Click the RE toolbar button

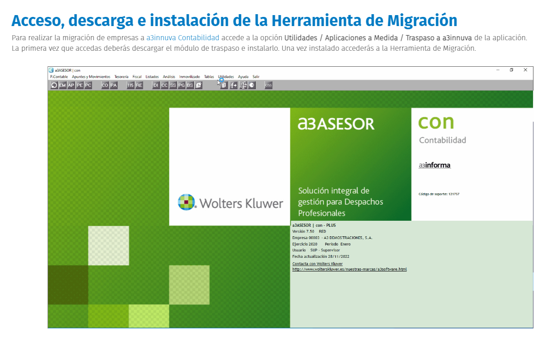[x=139, y=85]
